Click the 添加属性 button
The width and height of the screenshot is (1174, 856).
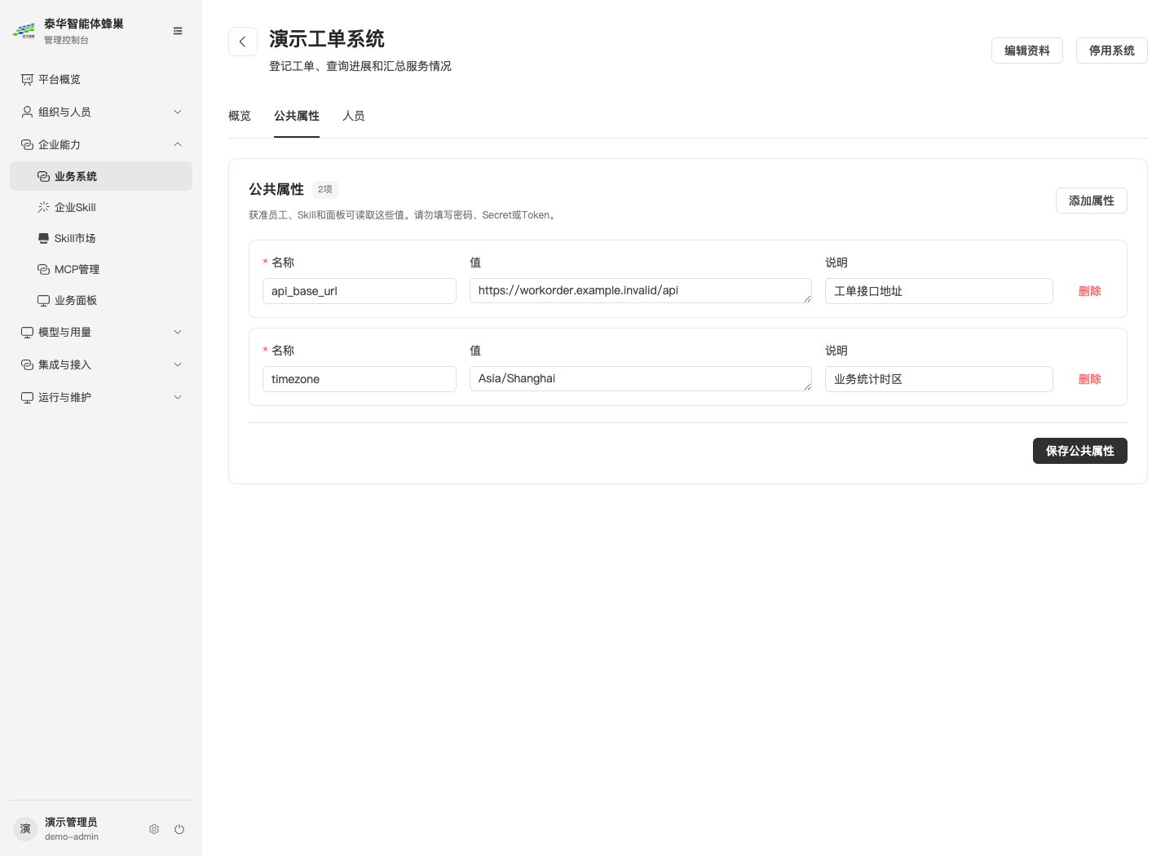1092,201
